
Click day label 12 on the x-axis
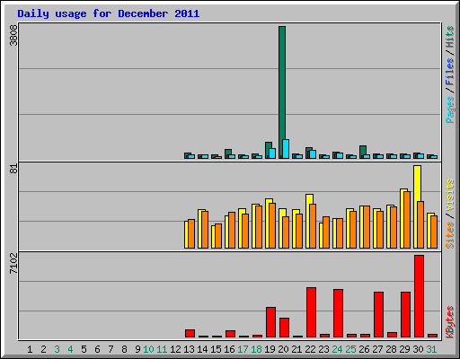(x=175, y=349)
